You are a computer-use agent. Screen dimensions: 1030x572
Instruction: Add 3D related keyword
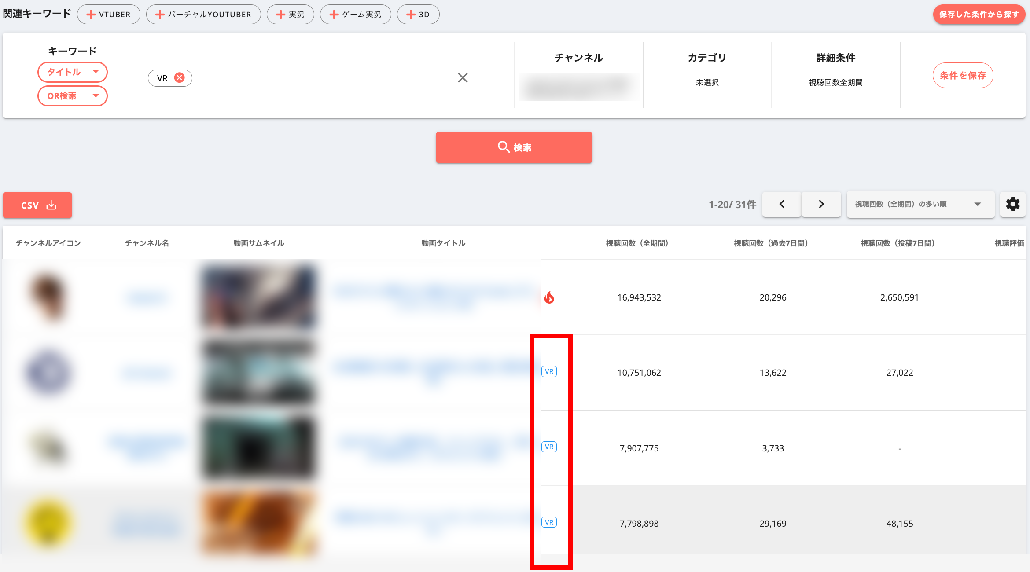coord(418,15)
